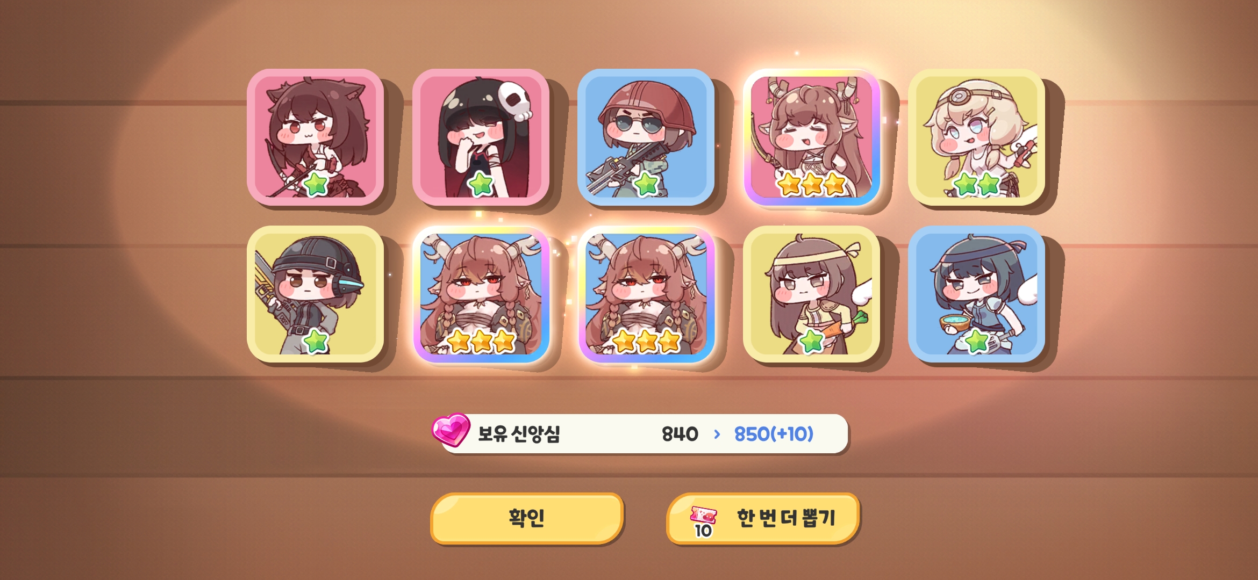
Task: Tap the black-helmet headset gunner card
Action: click(x=316, y=294)
